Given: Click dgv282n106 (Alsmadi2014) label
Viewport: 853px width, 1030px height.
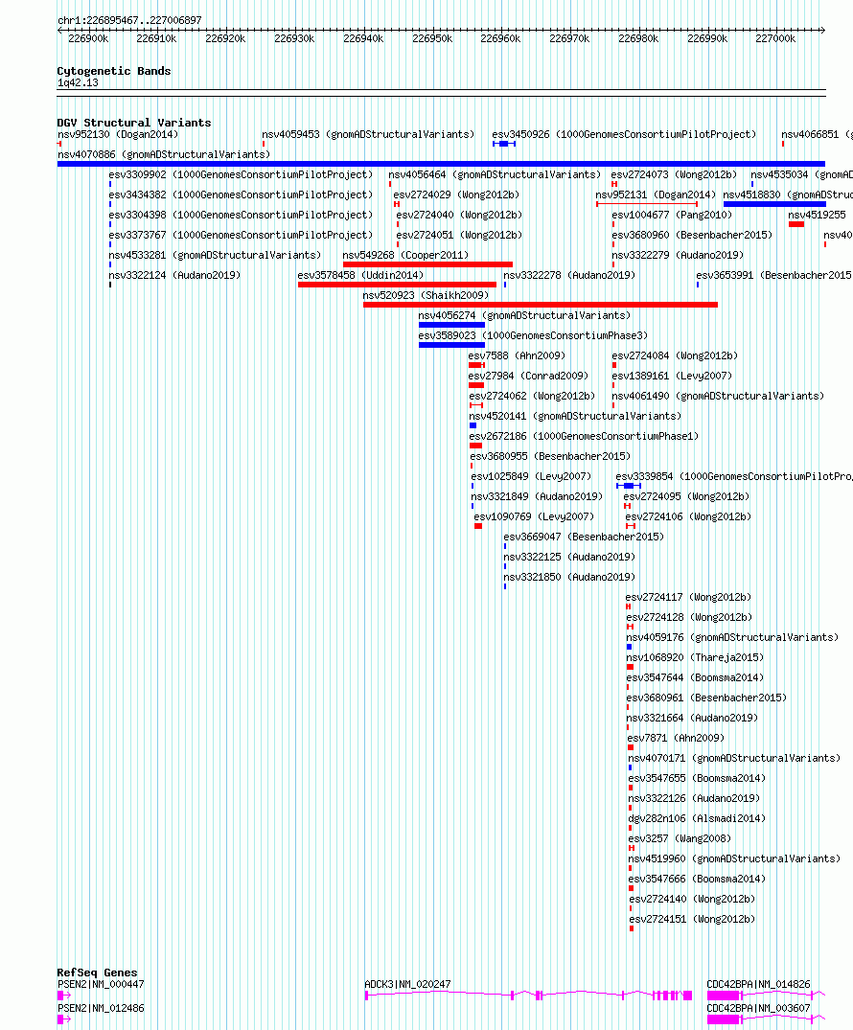Looking at the screenshot, I should (697, 818).
